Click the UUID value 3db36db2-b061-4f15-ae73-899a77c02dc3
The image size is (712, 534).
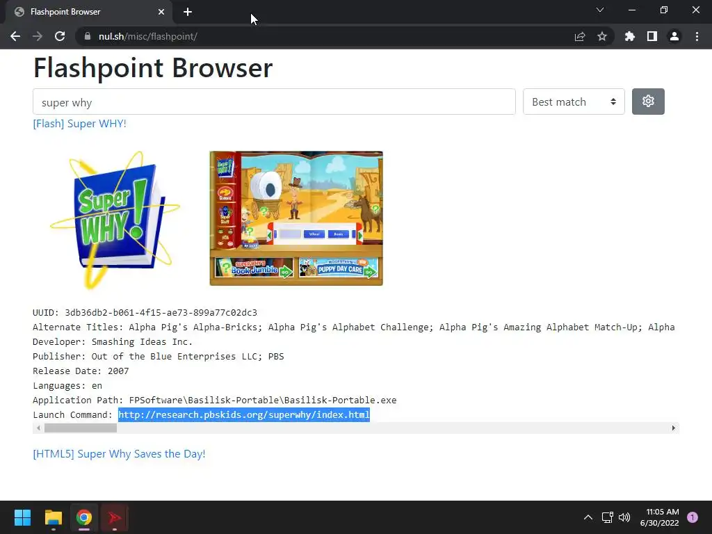pyautogui.click(x=161, y=313)
